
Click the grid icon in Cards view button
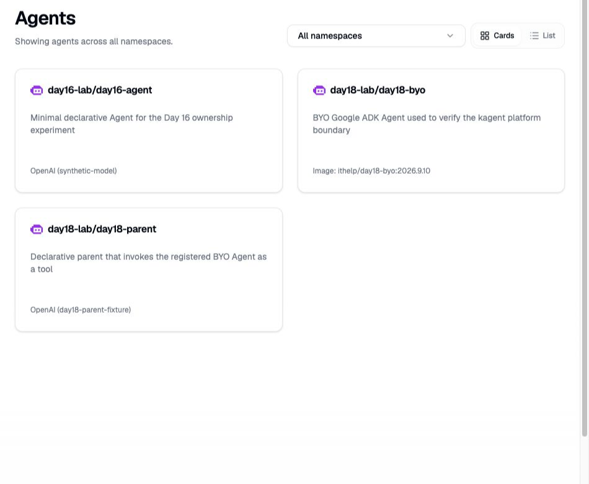(485, 36)
